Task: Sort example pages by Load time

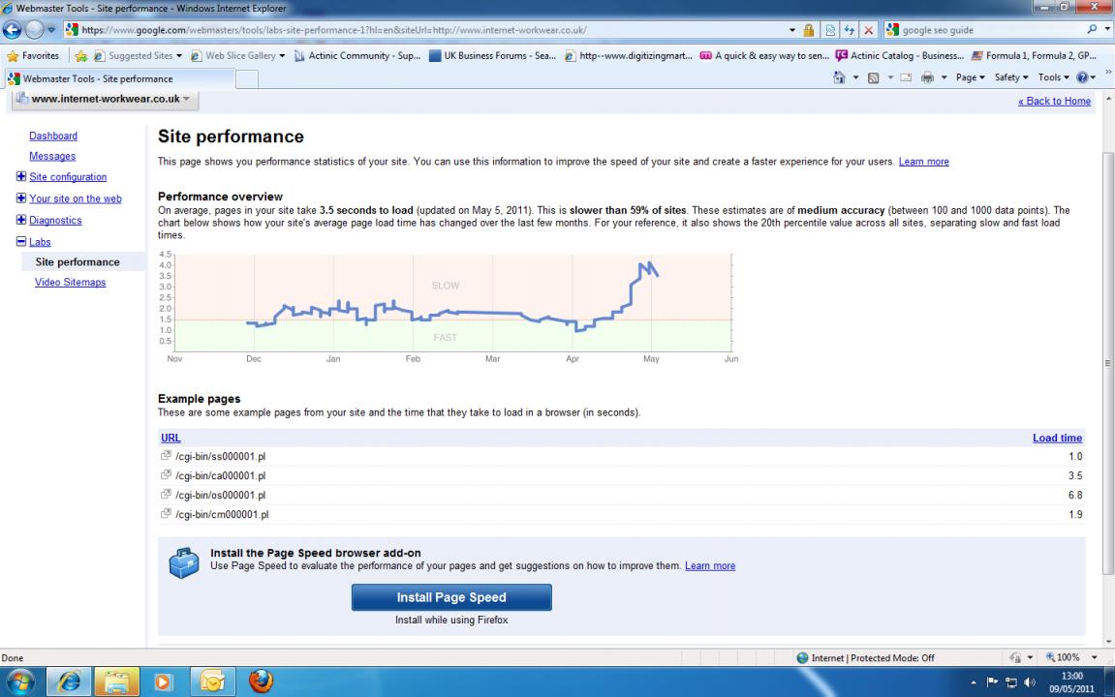Action: click(x=1057, y=438)
